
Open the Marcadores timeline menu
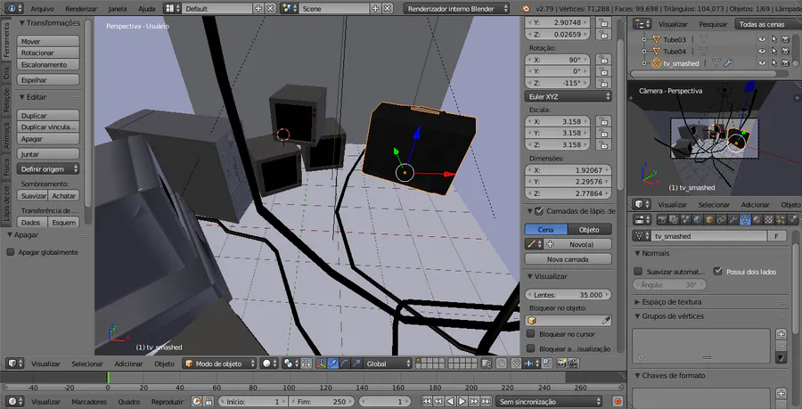tap(89, 402)
